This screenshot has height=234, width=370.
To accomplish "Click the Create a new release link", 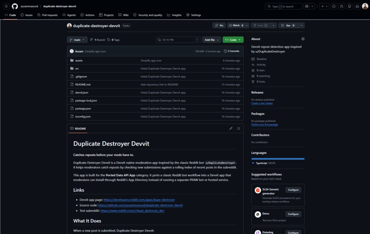I will point(262,103).
